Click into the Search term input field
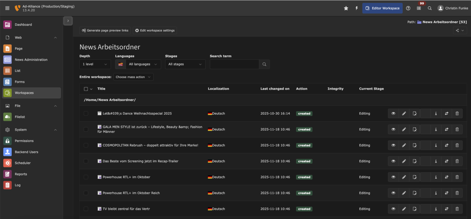471x219 pixels. 234,64
